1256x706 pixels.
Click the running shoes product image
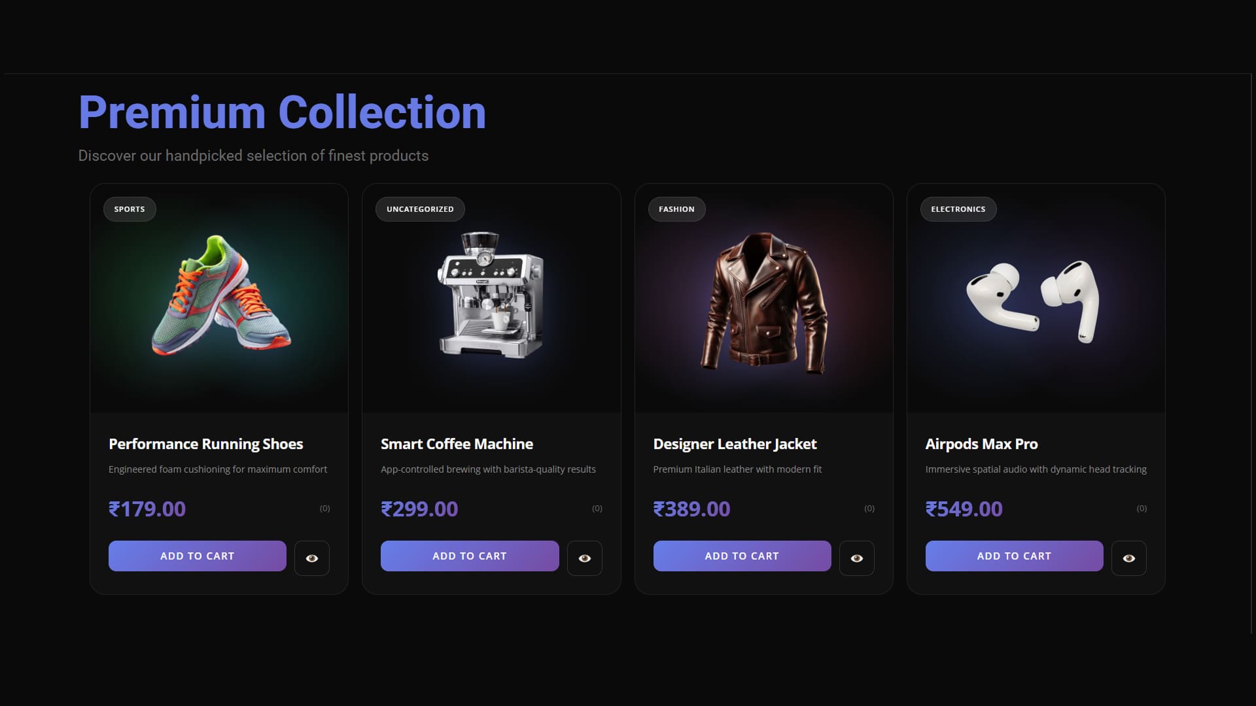point(218,297)
